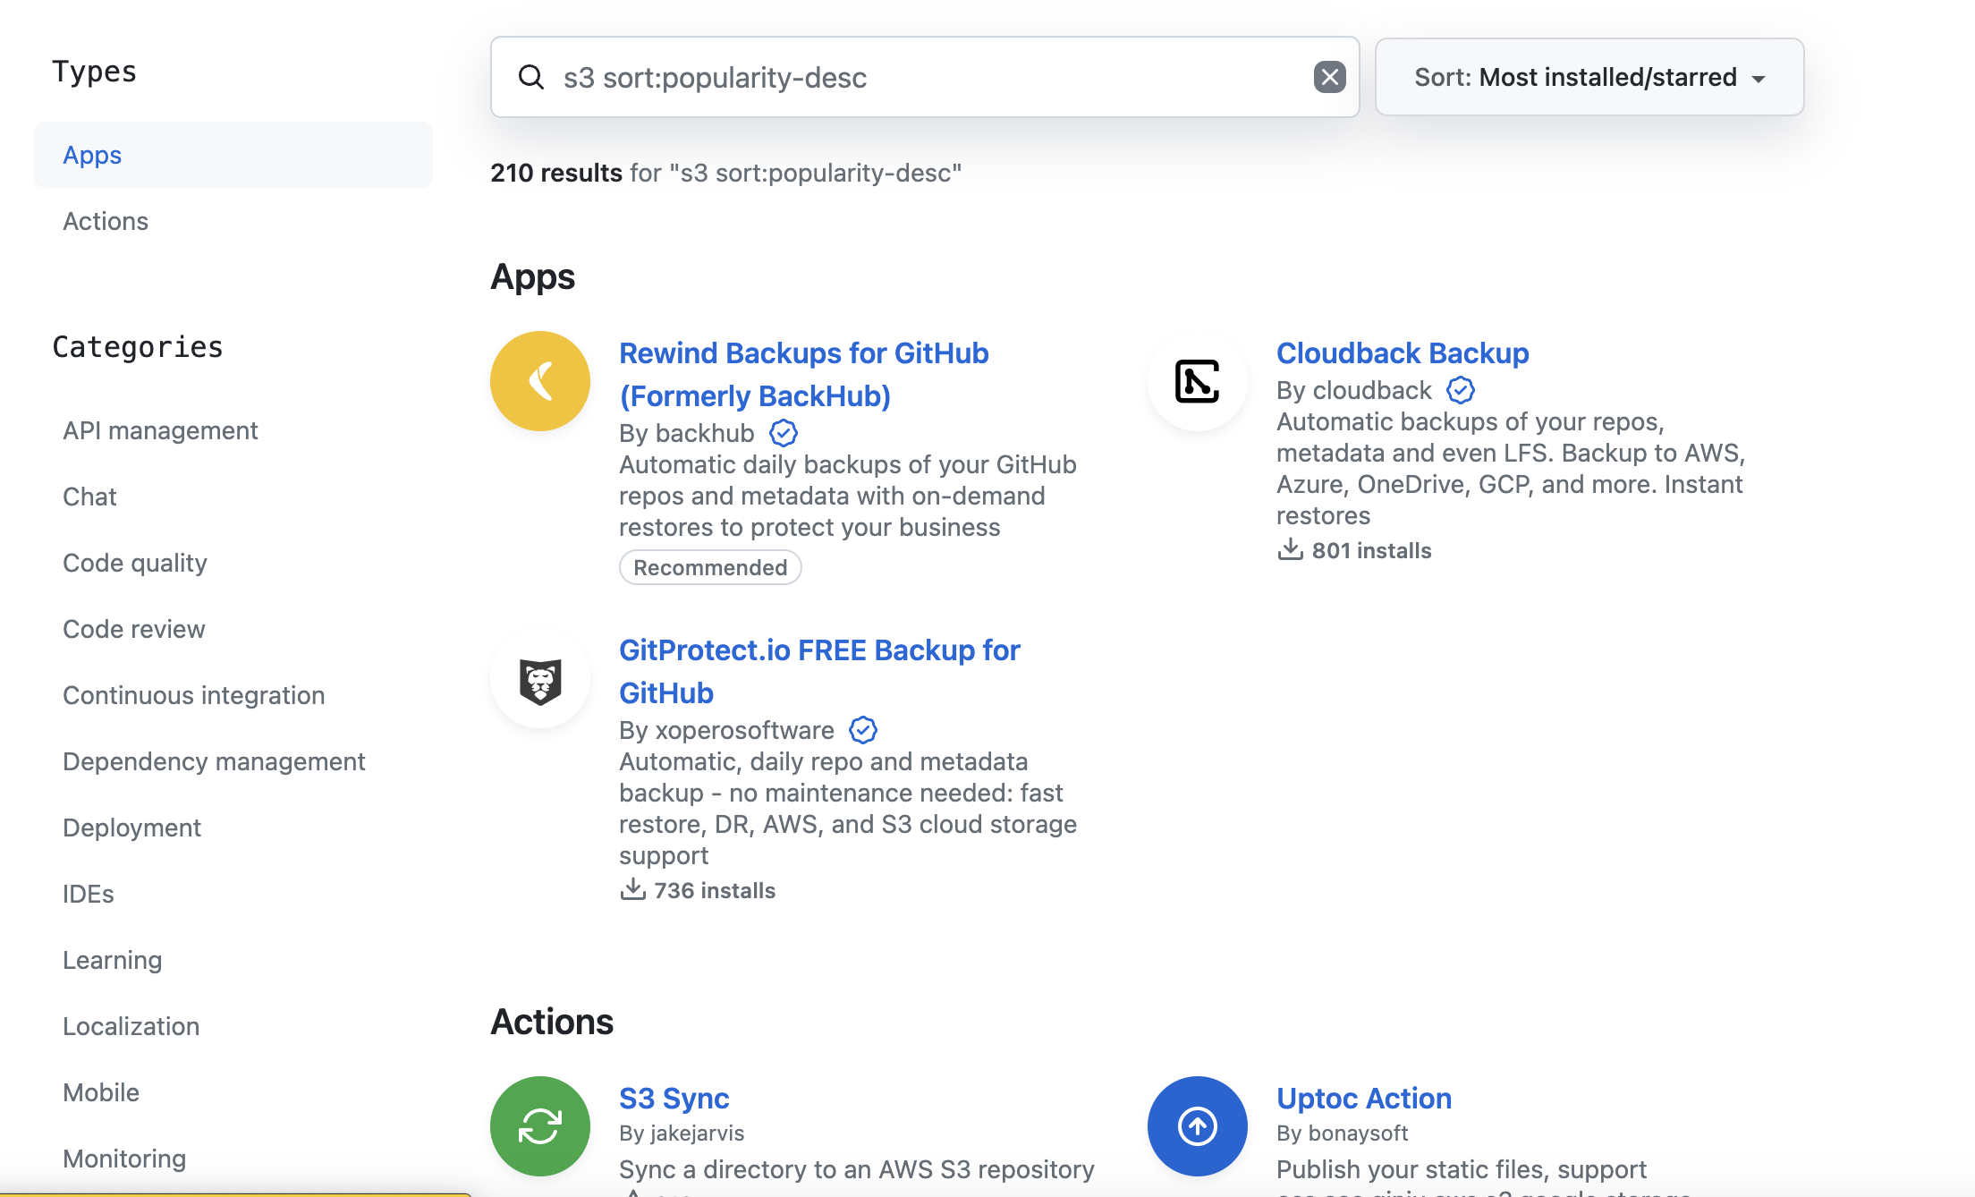Select the Apps type filter
Image resolution: width=1975 pixels, height=1197 pixels.
tap(233, 155)
